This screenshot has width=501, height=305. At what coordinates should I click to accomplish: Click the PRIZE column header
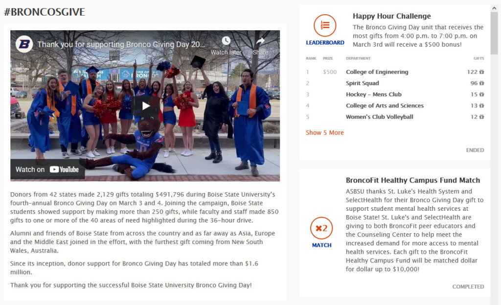328,59
